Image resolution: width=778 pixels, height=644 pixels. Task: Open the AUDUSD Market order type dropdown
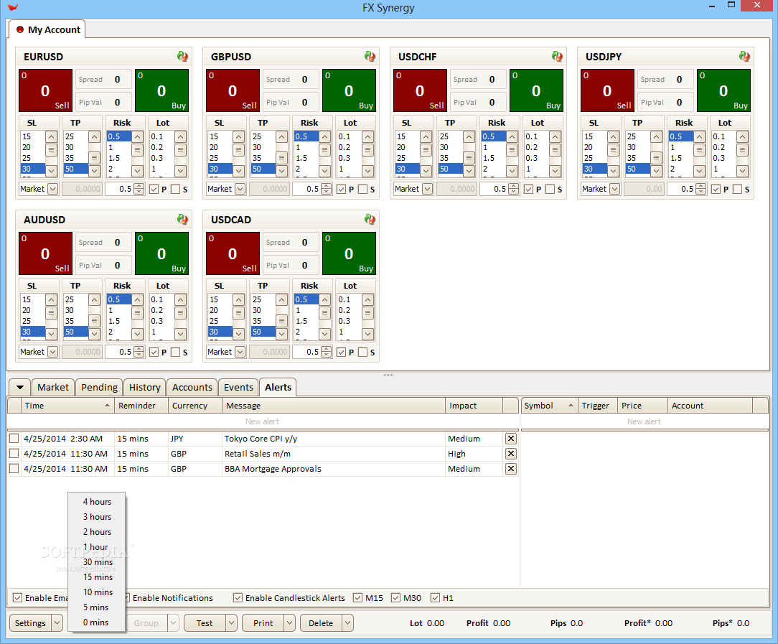point(52,352)
